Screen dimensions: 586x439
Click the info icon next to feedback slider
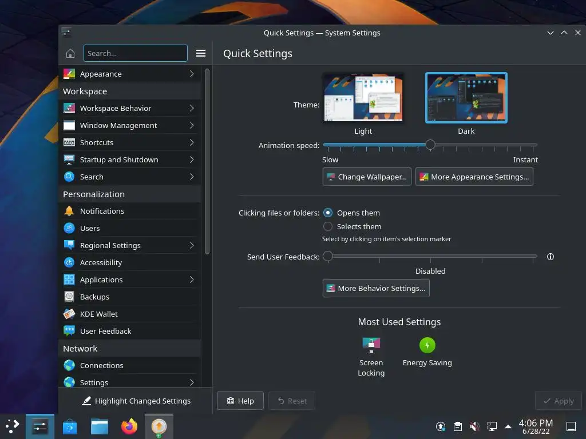pyautogui.click(x=550, y=257)
